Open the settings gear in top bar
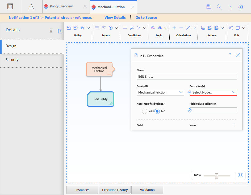The image size is (251, 195). pyautogui.click(x=241, y=7)
